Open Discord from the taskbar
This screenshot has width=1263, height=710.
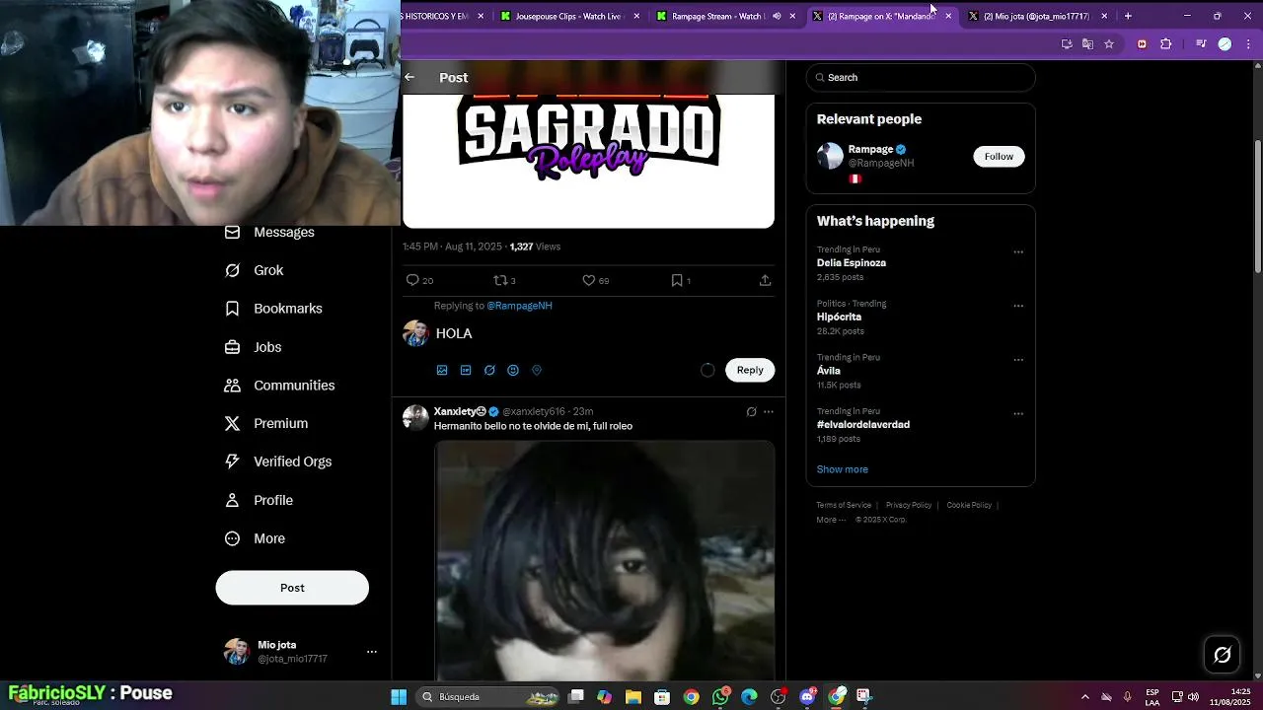(808, 697)
